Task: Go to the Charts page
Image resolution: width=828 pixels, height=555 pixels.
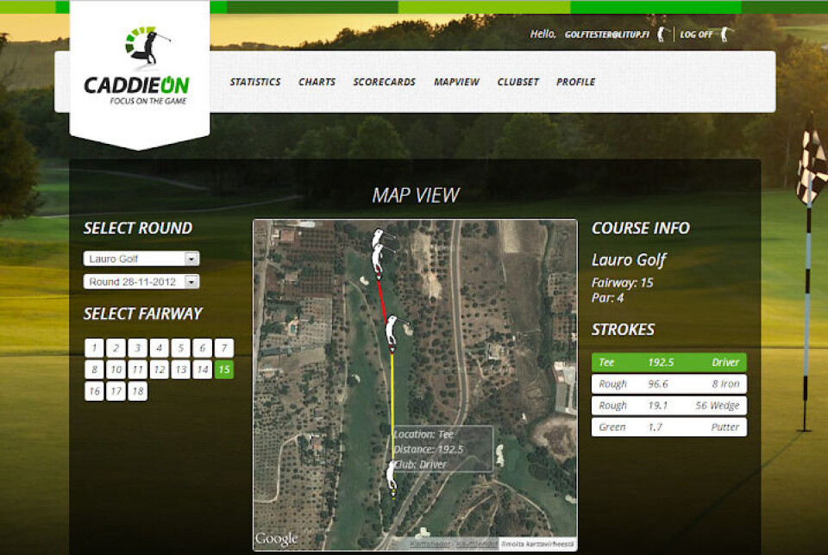Action: coord(317,82)
